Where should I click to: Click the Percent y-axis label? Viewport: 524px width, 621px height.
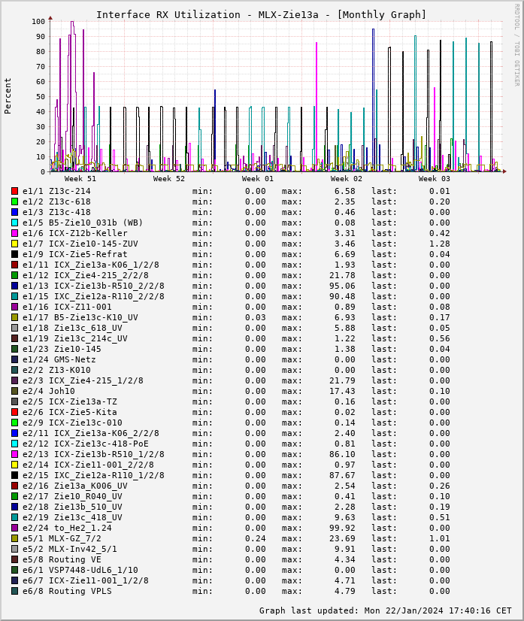pyautogui.click(x=8, y=95)
